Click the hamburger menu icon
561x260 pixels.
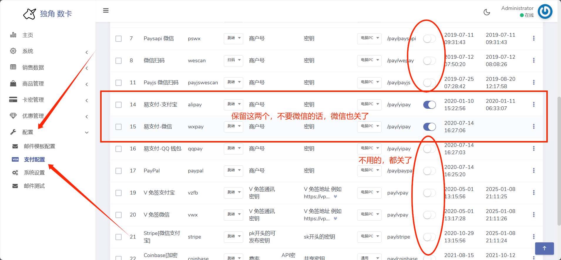[106, 11]
